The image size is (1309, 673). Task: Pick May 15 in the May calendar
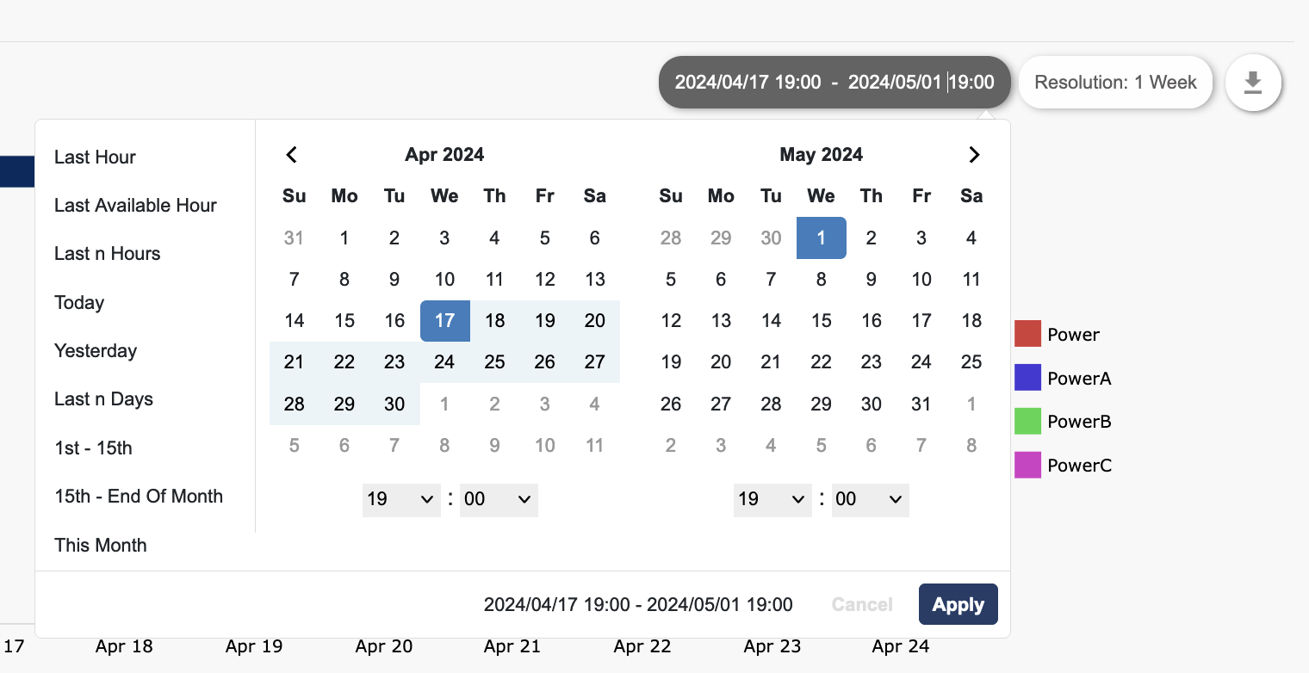(821, 321)
